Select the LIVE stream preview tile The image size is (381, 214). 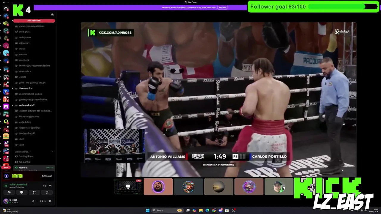point(128,187)
